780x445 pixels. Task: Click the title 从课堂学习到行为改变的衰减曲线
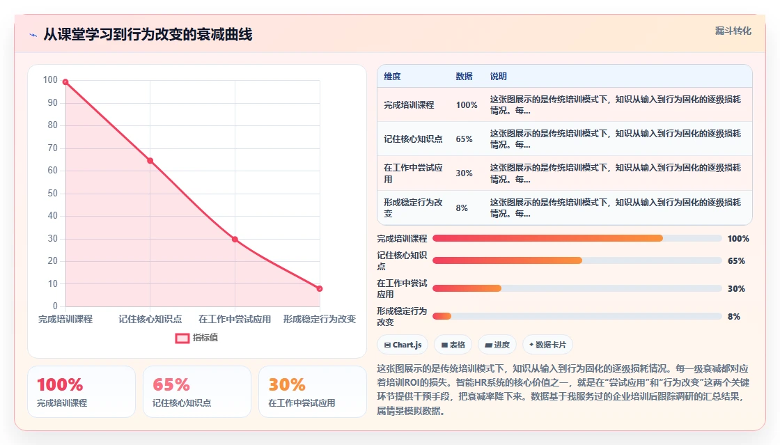(148, 34)
